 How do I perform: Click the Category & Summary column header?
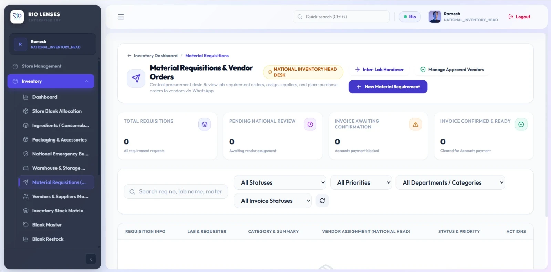(x=273, y=232)
